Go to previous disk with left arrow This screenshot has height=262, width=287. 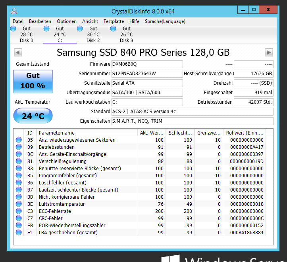coord(18,53)
